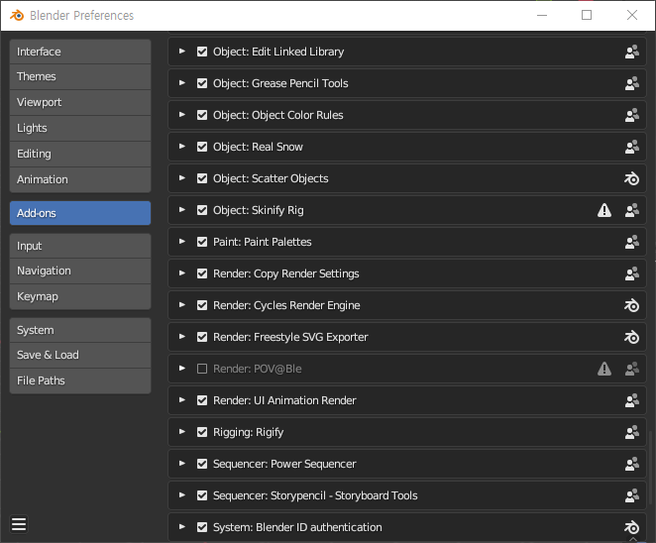Expand the Real Snow add-on details
656x543 pixels.
click(182, 147)
